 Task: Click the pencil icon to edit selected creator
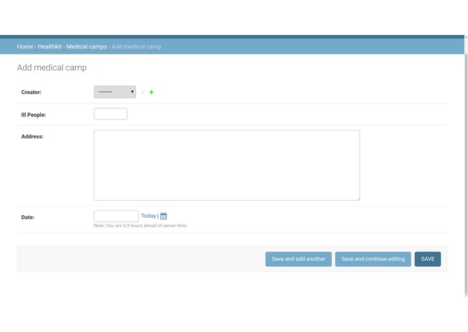pos(143,92)
